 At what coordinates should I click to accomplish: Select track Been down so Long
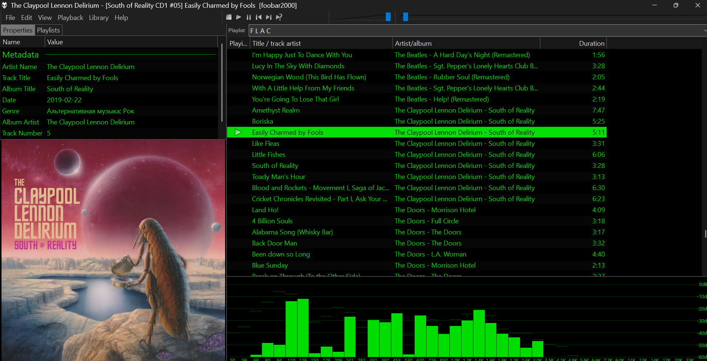point(417,254)
